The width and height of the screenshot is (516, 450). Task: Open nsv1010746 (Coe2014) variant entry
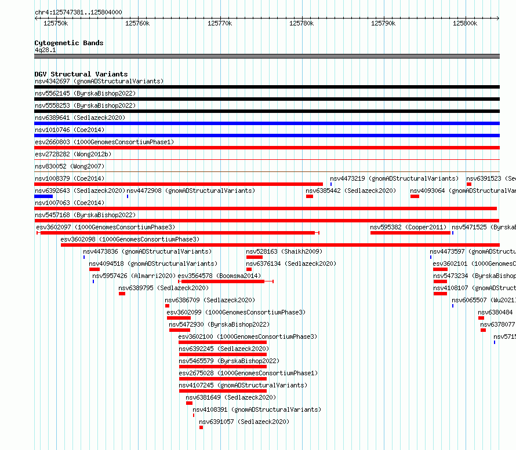pos(70,130)
